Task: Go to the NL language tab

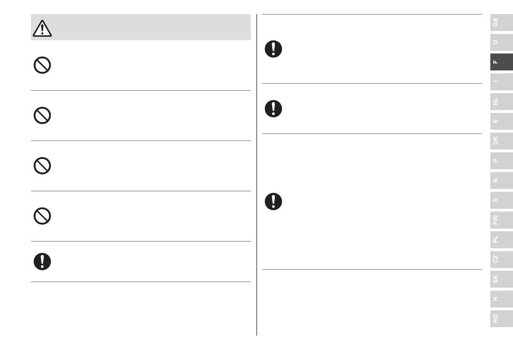Action: coord(502,102)
